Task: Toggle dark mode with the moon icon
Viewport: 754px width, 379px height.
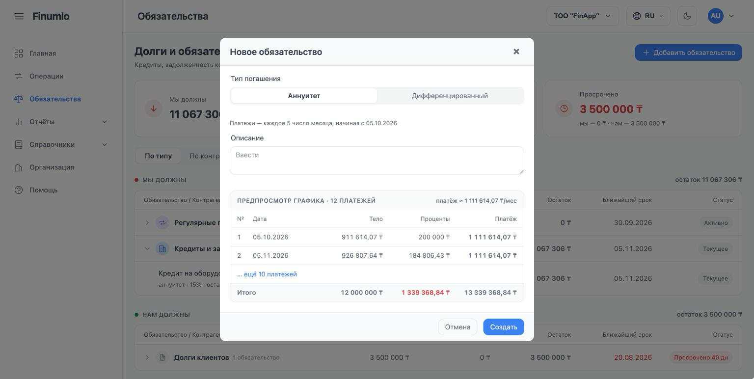Action: pyautogui.click(x=687, y=16)
